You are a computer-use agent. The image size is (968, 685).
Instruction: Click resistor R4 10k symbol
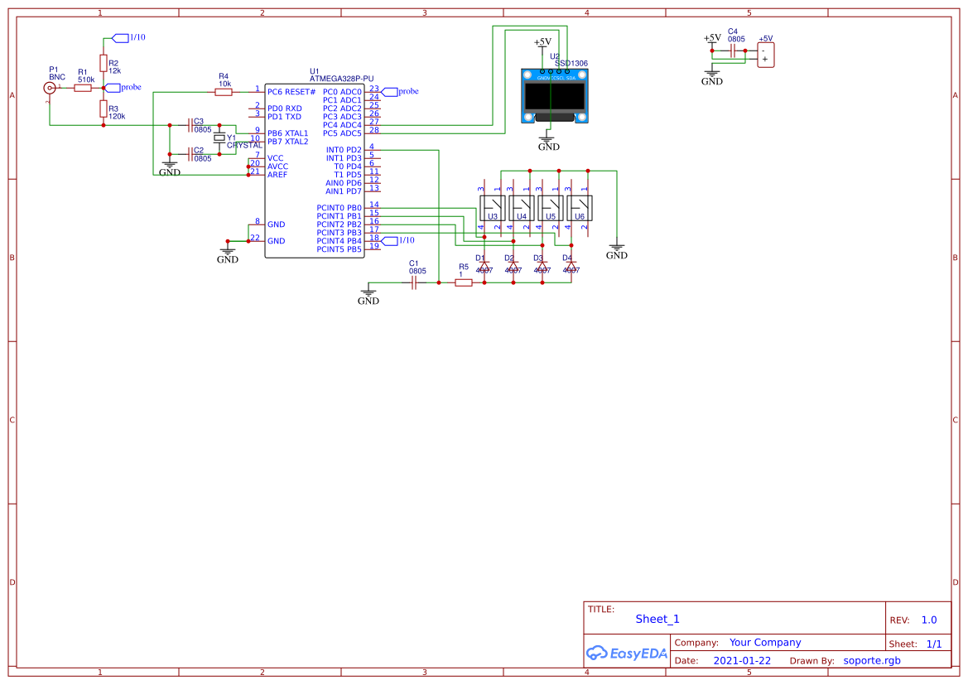tap(224, 92)
